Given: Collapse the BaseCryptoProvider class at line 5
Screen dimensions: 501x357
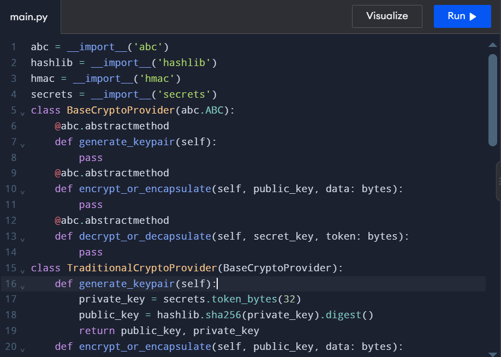Looking at the screenshot, I should click(22, 113).
